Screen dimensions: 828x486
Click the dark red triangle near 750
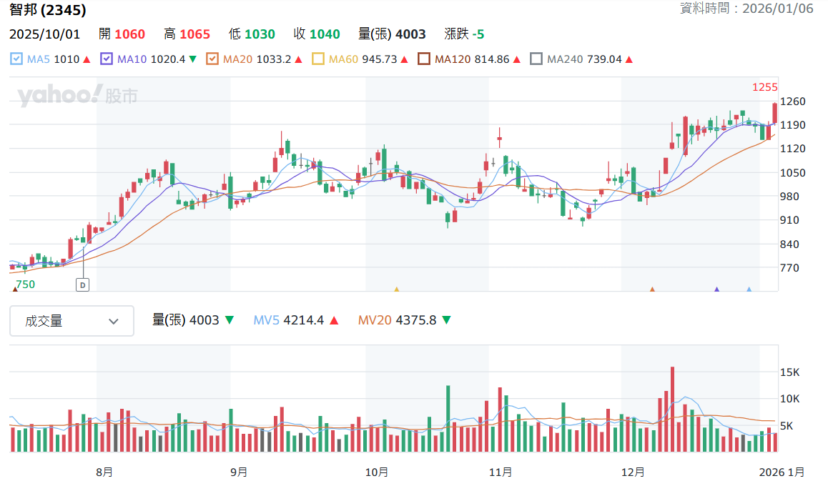point(15,289)
